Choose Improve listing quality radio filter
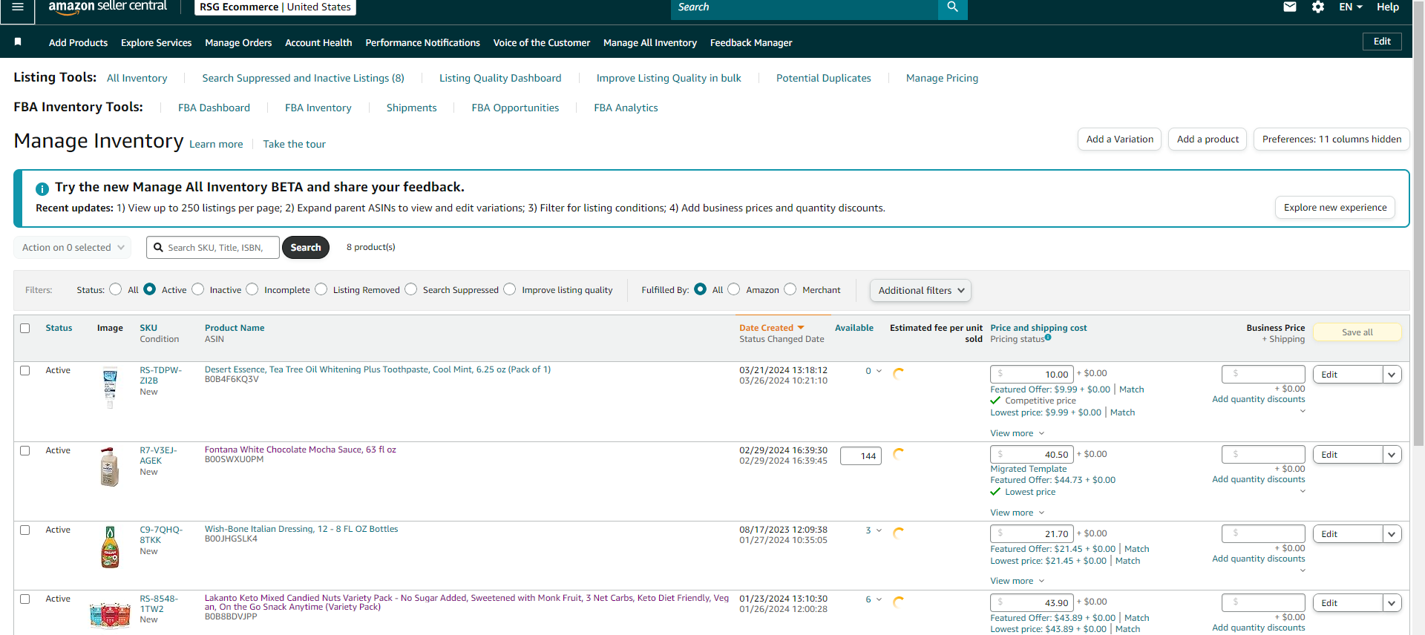Image resolution: width=1425 pixels, height=635 pixels. [x=510, y=289]
